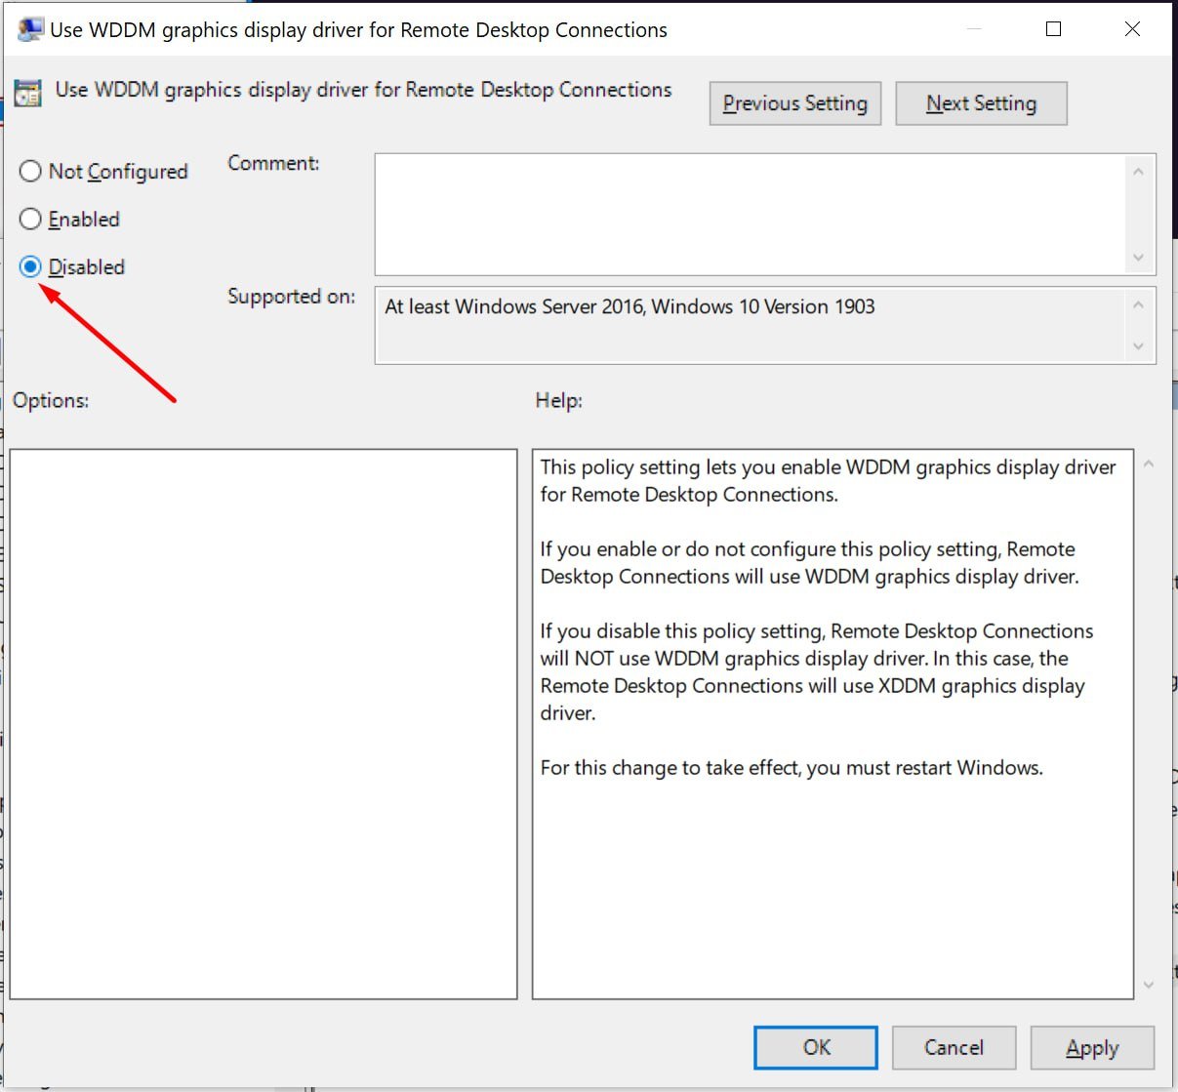Maximize the policy dialog window
Image resolution: width=1178 pixels, height=1092 pixels.
(1053, 29)
